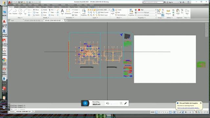
Task: Activate the Trim command
Action: pos(51,10)
